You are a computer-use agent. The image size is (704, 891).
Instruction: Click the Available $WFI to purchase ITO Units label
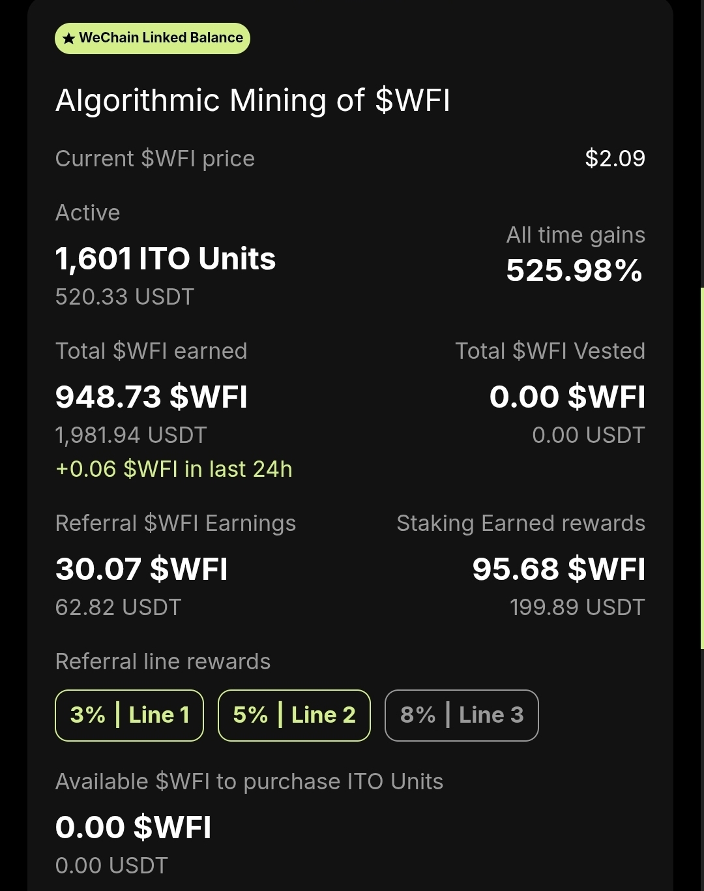249,781
